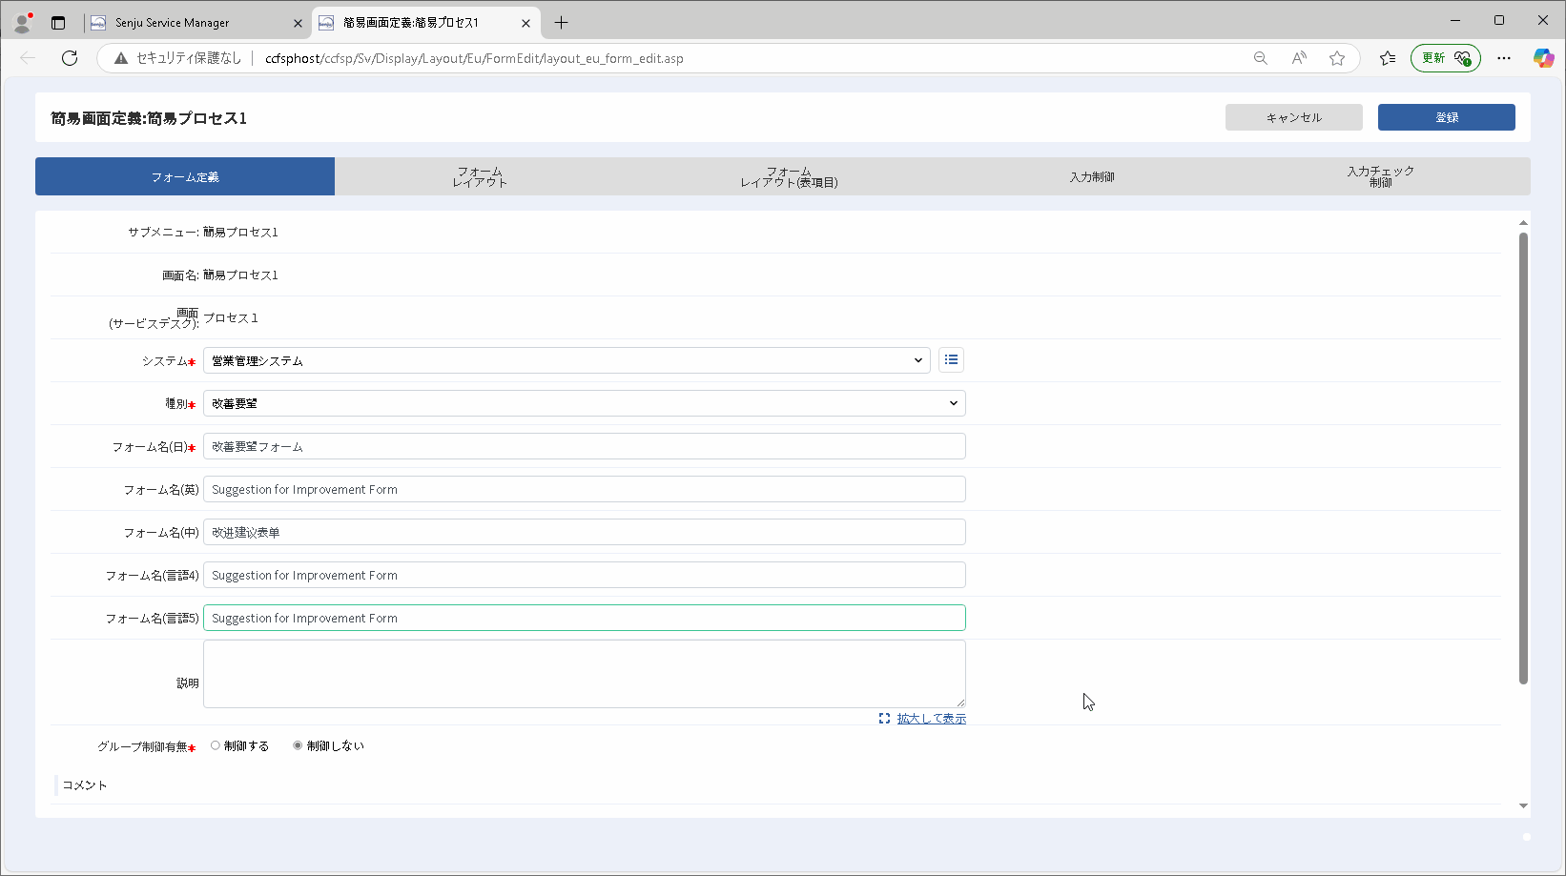Reload the page with refresh icon
Viewport: 1566px width, 876px height.
coord(70,58)
